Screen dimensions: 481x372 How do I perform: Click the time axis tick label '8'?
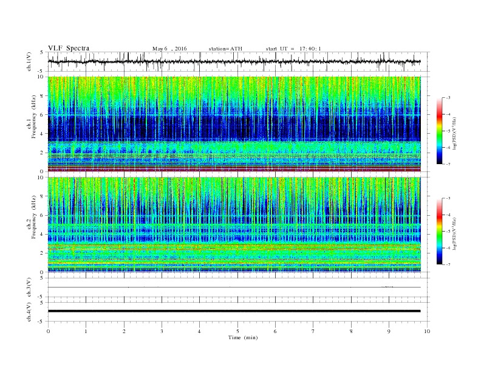pyautogui.click(x=351, y=331)
